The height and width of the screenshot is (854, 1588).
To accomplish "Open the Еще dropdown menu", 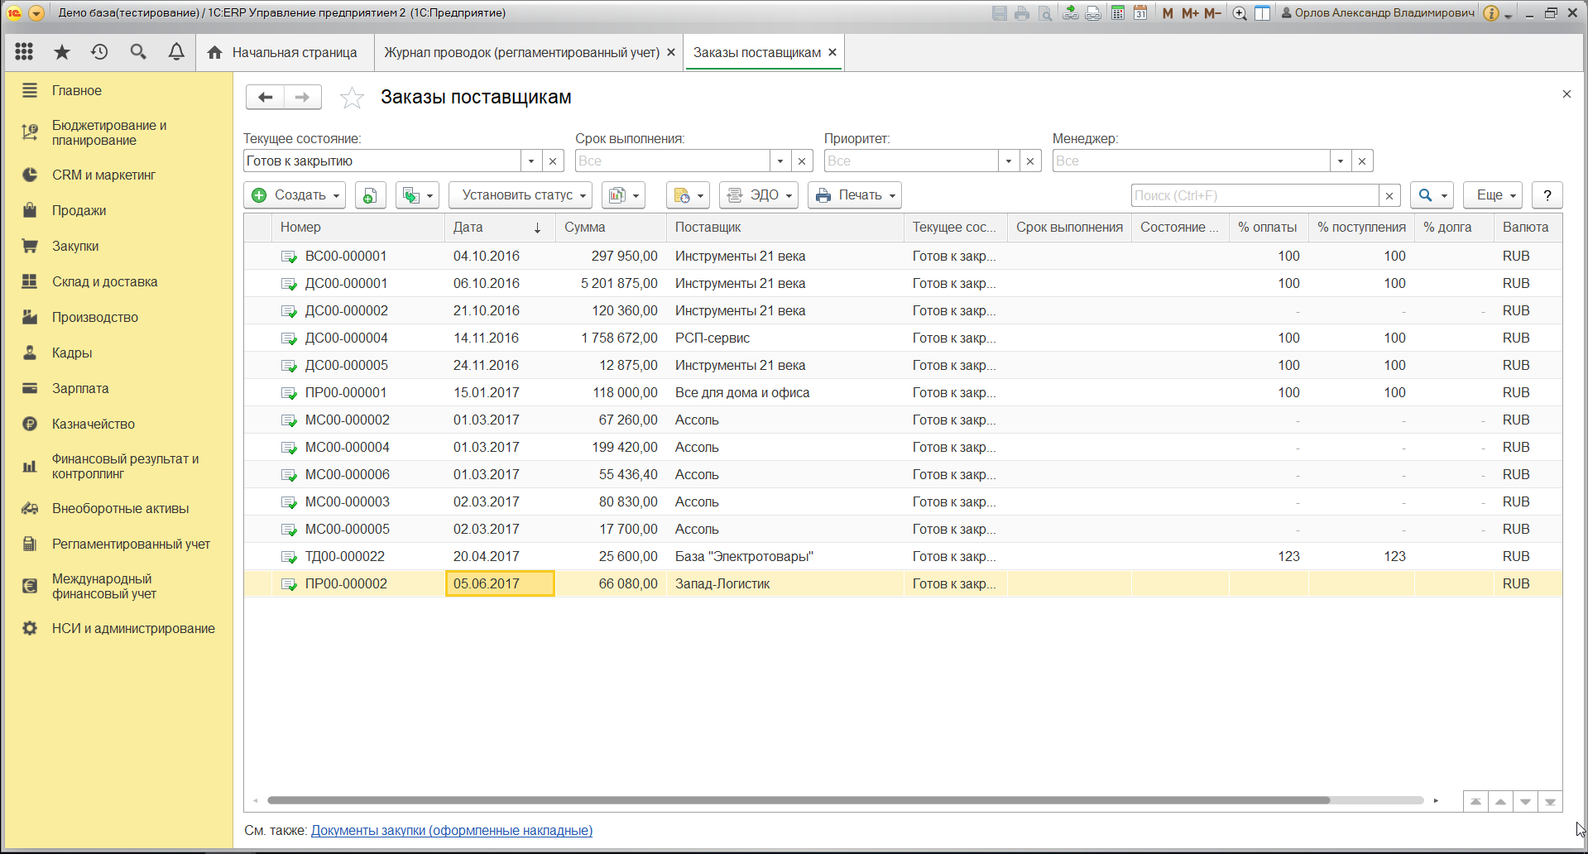I will tap(1493, 195).
